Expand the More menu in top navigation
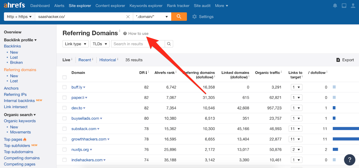Viewport: 359px width, 168px height. click(222, 6)
